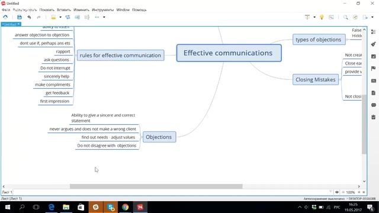Open the three-dots more tools icon
The height and width of the screenshot is (213, 379).
(97, 17)
